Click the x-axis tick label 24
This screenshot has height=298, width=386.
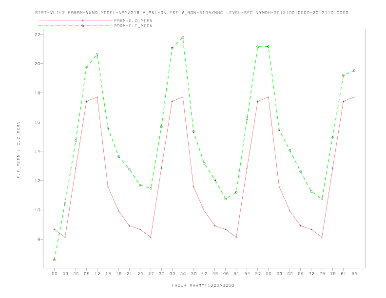(140, 274)
